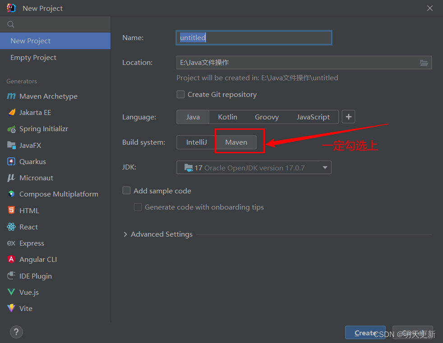Select the Express generator label

pyautogui.click(x=32, y=243)
